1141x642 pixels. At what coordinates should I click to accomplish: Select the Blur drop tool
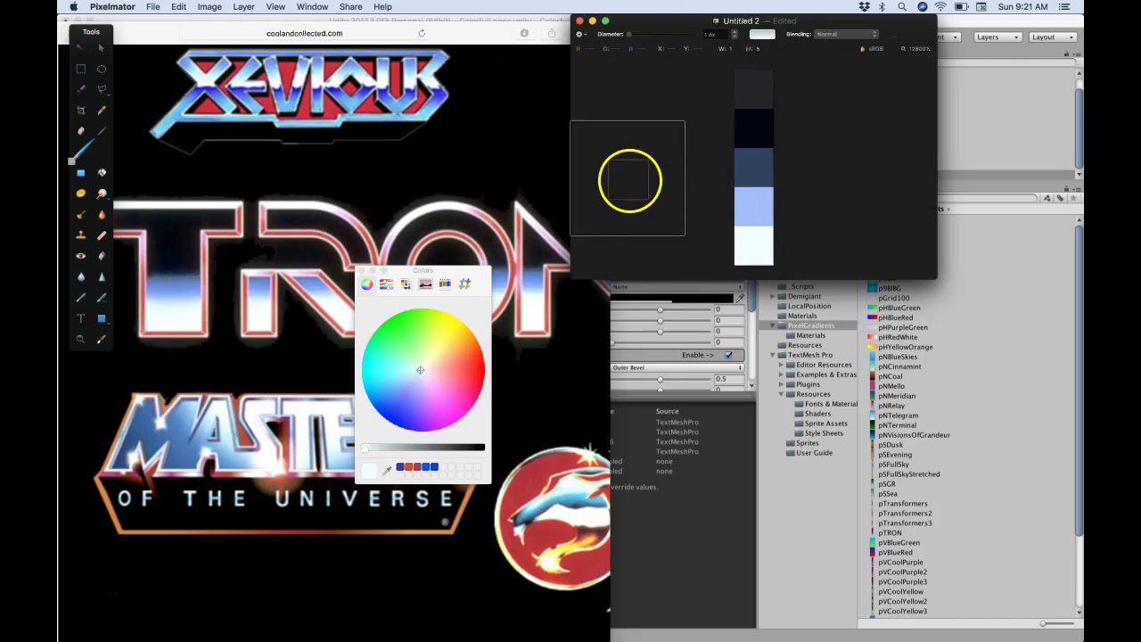(x=81, y=276)
